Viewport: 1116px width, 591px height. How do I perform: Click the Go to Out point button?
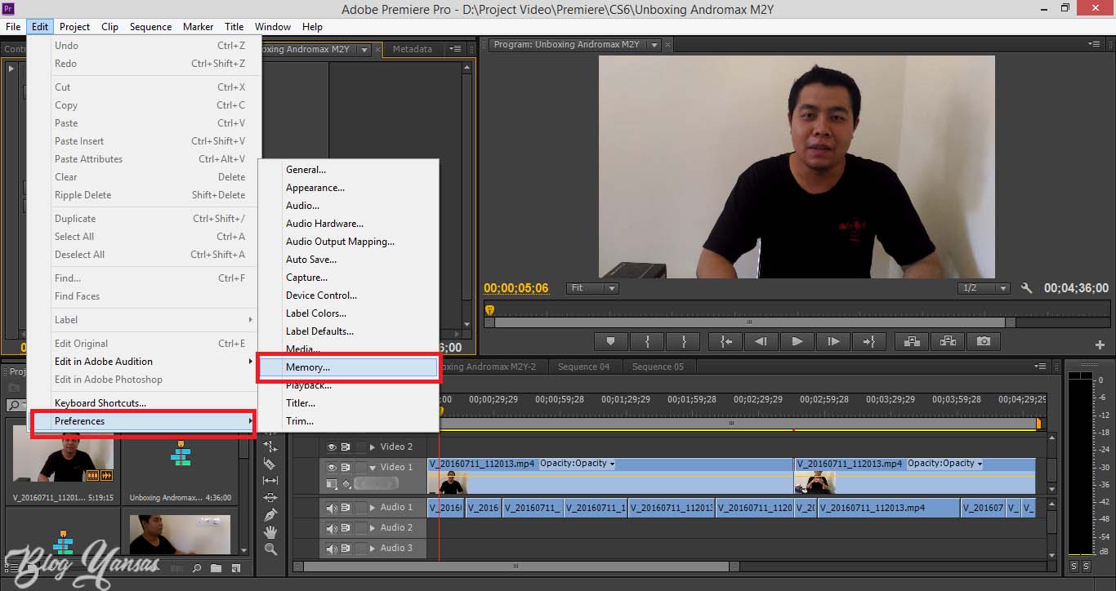point(869,341)
